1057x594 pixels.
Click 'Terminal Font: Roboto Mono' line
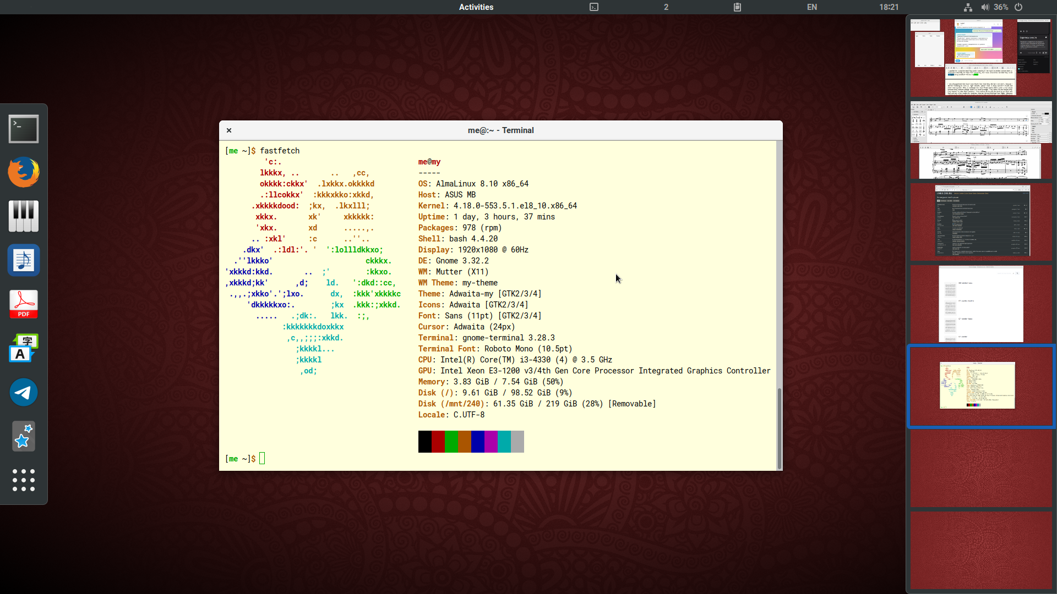(495, 349)
